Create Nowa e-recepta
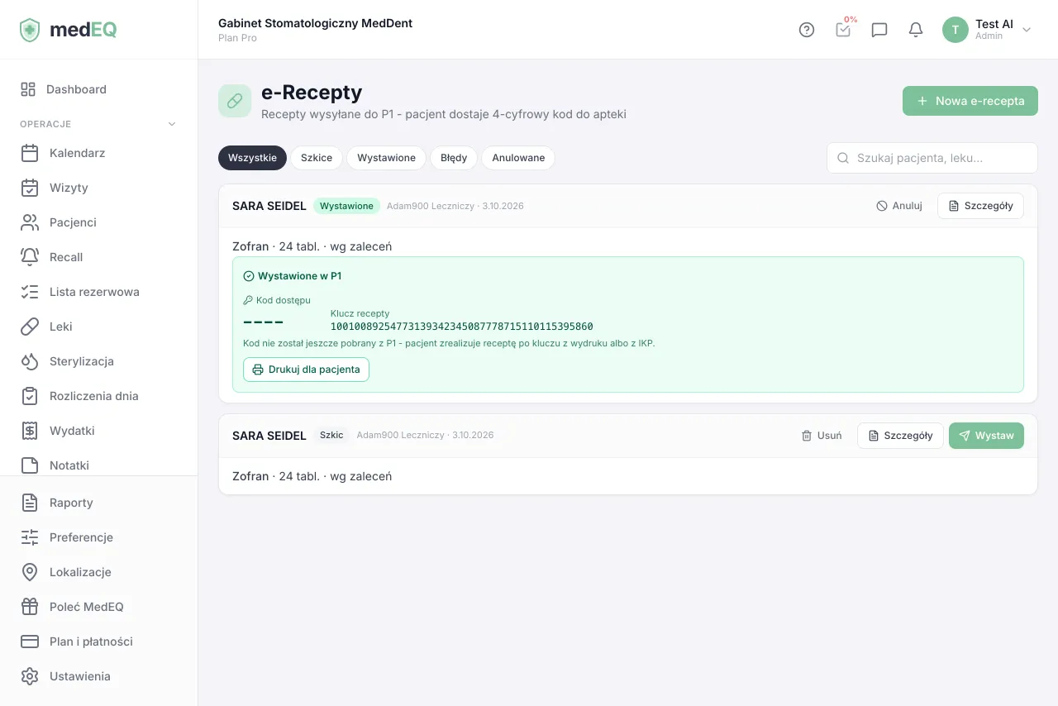Viewport: 1058px width, 706px height. 970,101
